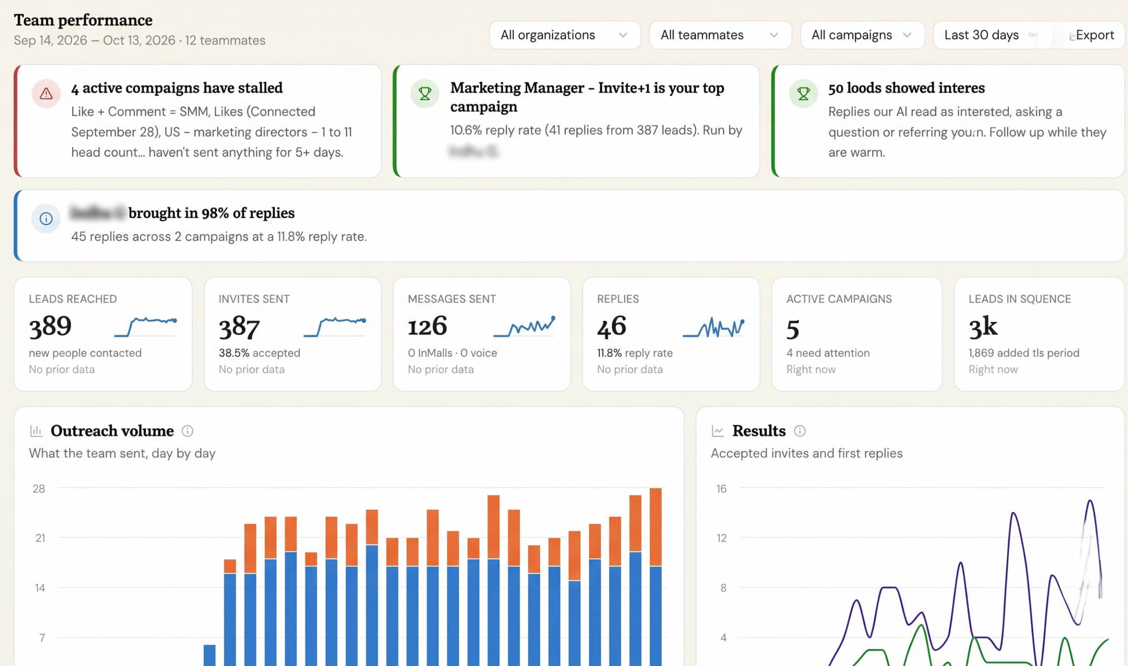
Task: Select the Messages Sent 126 metric card
Action: pos(482,334)
